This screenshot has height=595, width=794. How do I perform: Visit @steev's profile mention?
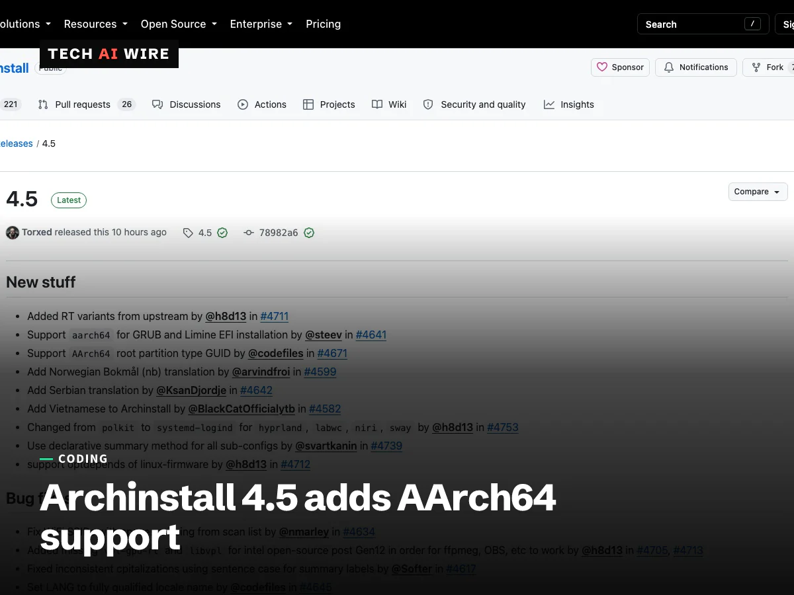(x=324, y=335)
